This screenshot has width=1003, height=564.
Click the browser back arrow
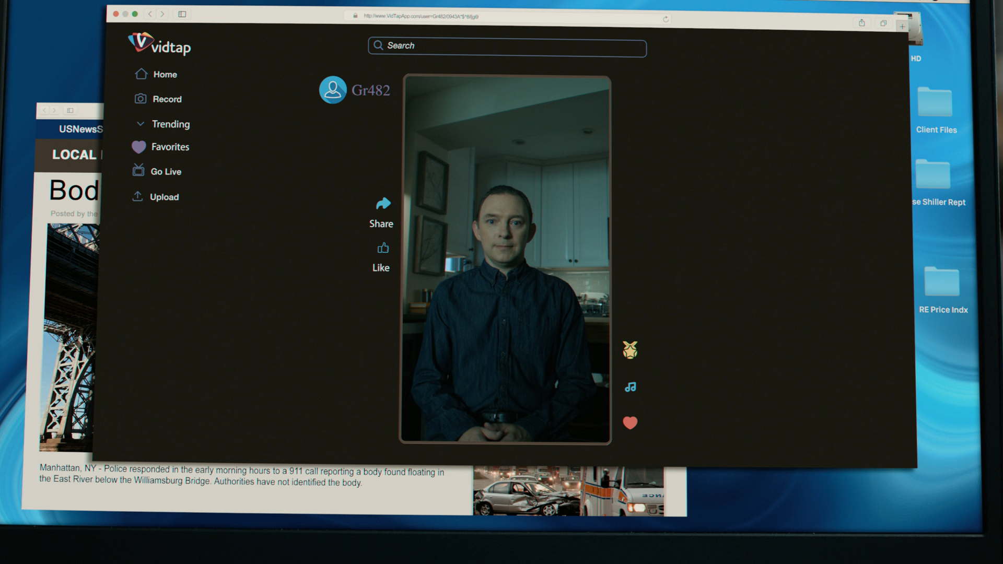(150, 14)
